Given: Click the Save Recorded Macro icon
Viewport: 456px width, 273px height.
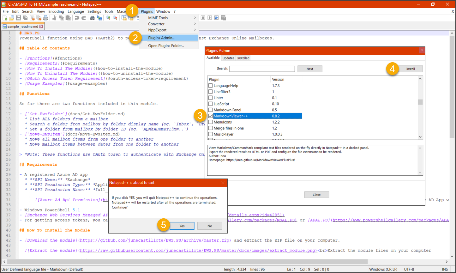Looking at the screenshot, I should point(223,18).
